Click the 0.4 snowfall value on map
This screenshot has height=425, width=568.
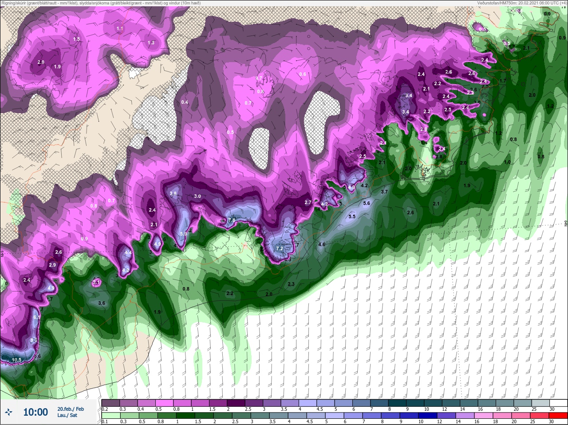pyautogui.click(x=185, y=102)
